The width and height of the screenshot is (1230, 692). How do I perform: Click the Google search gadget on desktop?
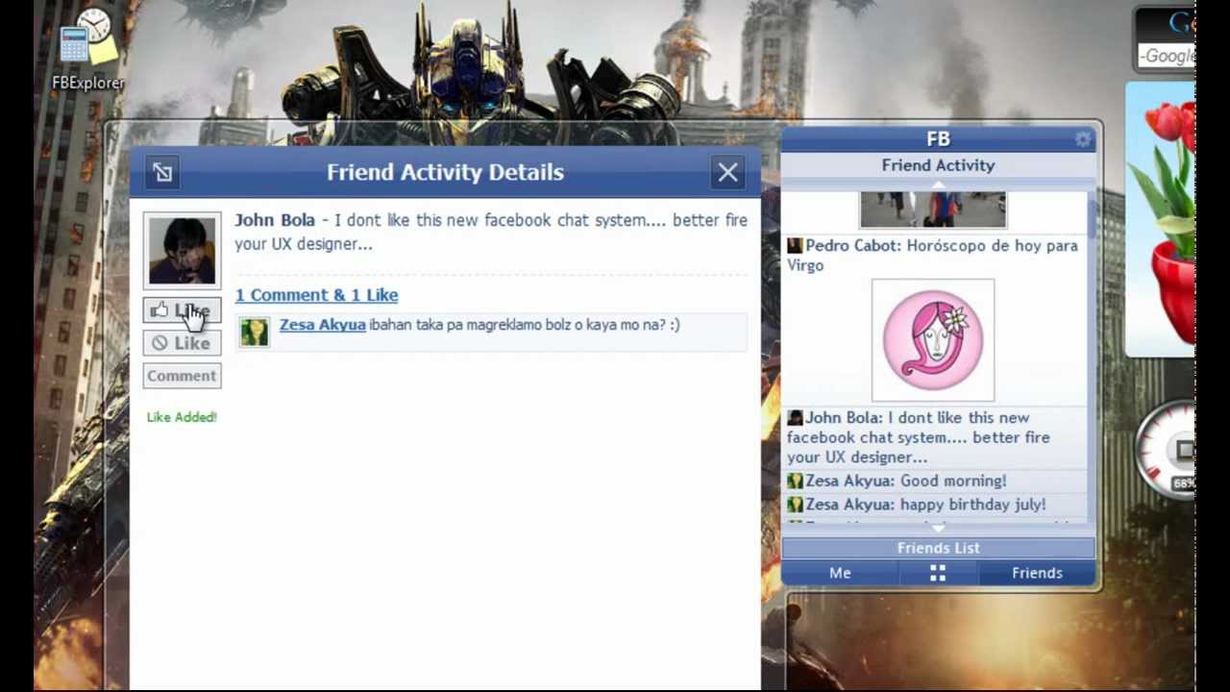tap(1165, 40)
